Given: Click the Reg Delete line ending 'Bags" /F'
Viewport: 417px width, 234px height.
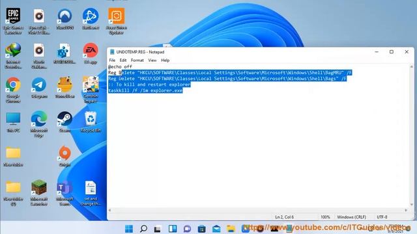Looking at the screenshot, I should click(x=227, y=79).
